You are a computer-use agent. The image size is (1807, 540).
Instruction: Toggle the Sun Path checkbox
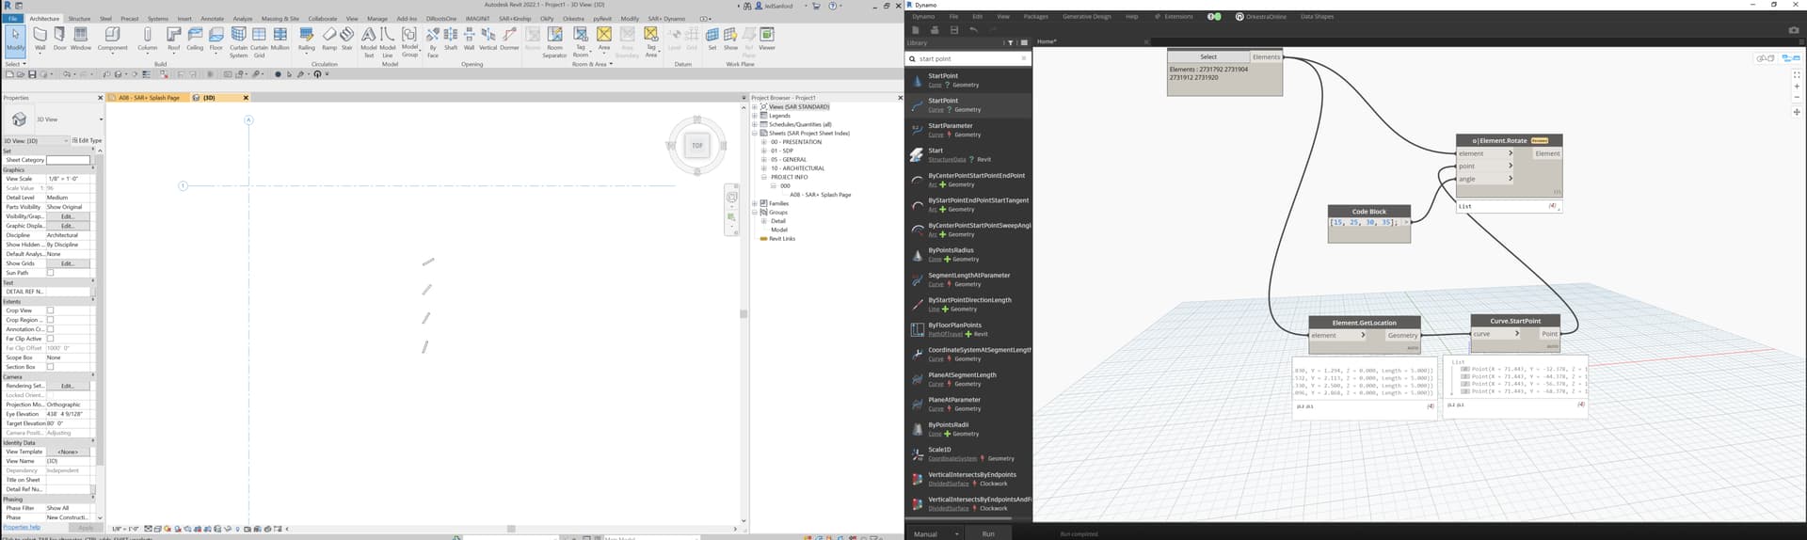click(51, 273)
